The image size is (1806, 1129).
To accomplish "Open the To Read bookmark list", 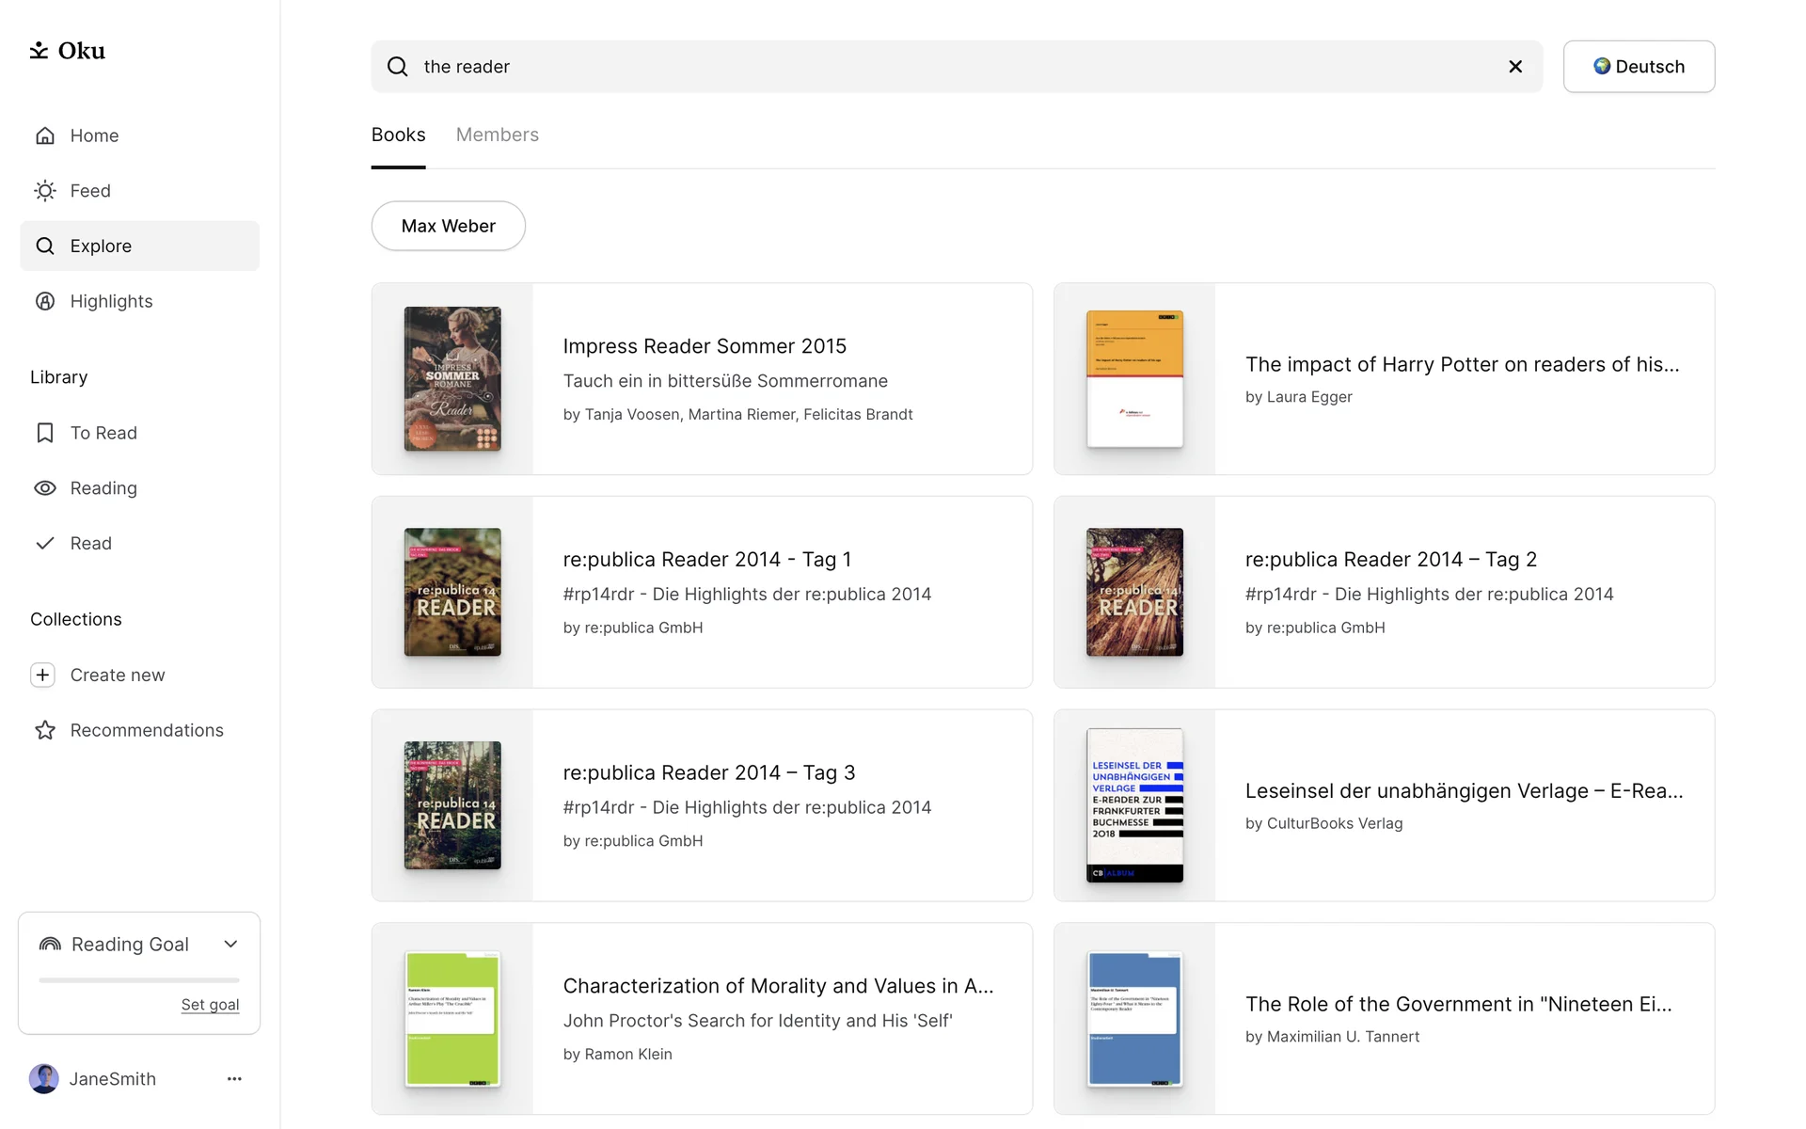I will (x=103, y=433).
